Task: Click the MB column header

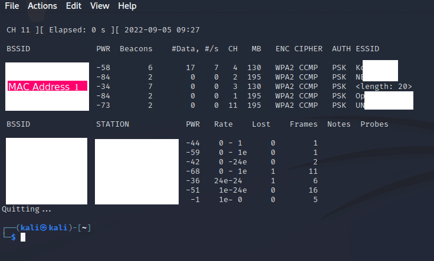Action: pos(257,49)
